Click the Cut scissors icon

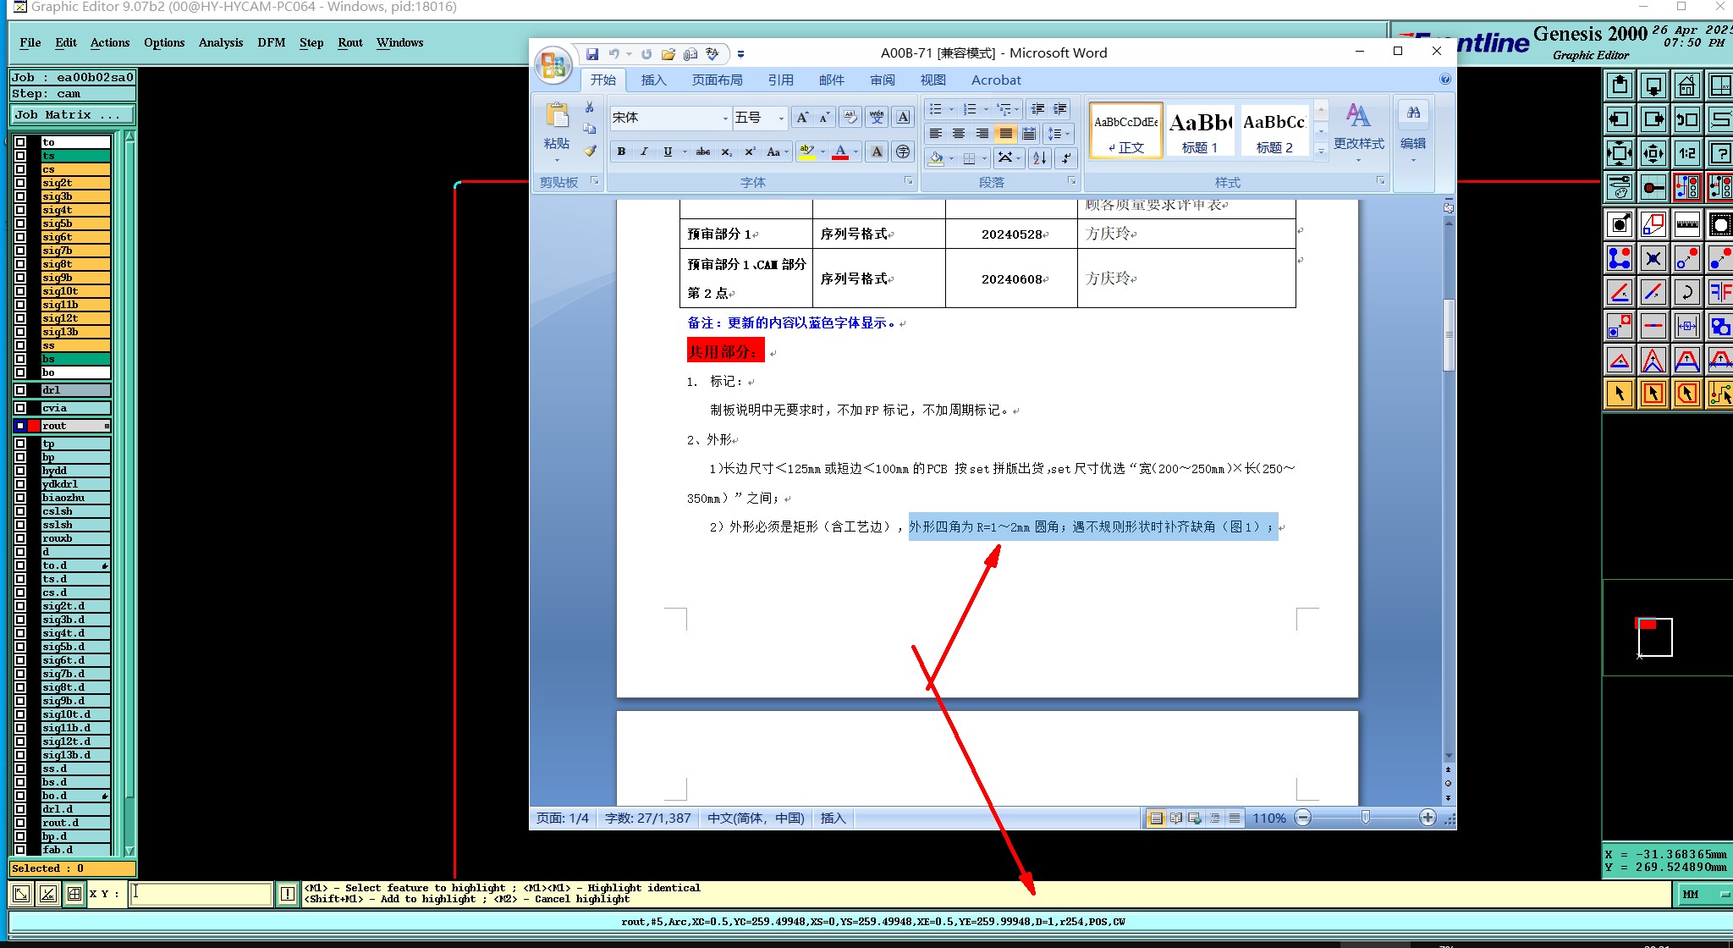pos(590,107)
